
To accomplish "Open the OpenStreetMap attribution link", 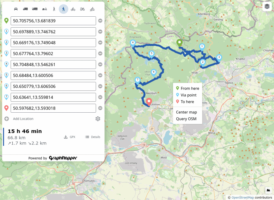I will (242, 198).
